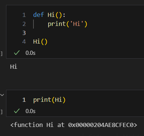Click the green success checkmark of first cell
Viewport: 144px width, 136px height.
click(17, 53)
